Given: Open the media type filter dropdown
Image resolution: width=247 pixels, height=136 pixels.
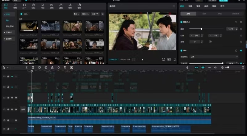Looking at the screenshot, I should pyautogui.click(x=95, y=14).
